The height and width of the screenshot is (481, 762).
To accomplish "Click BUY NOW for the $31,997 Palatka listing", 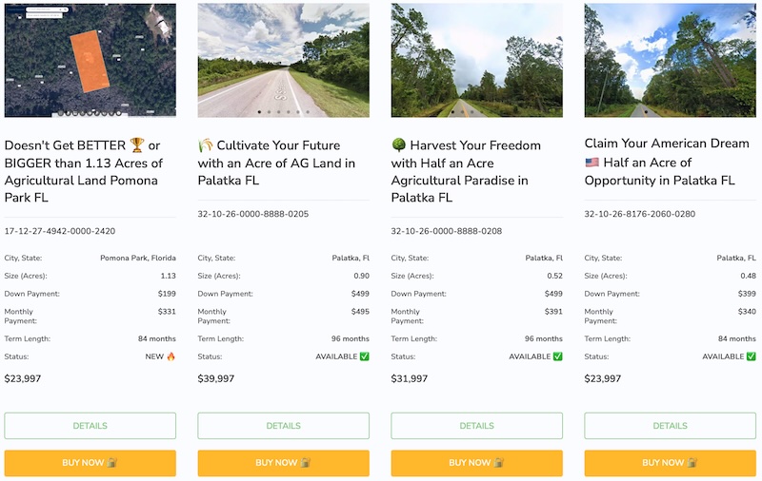I will point(477,463).
